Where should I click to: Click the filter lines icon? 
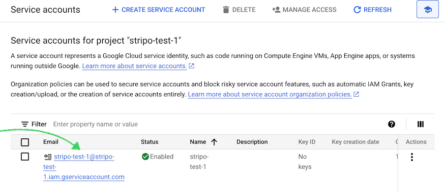point(25,124)
